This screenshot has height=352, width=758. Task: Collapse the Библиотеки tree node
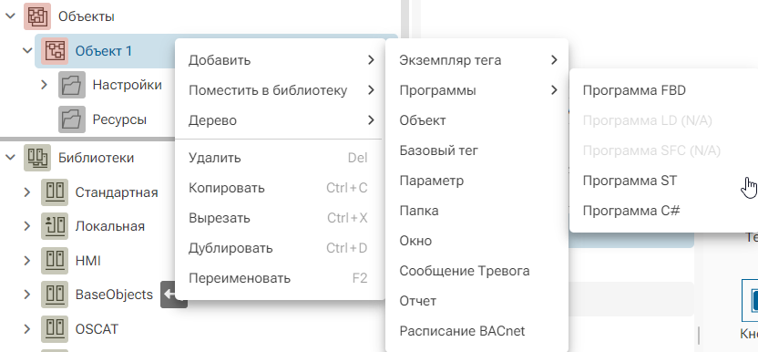point(10,157)
